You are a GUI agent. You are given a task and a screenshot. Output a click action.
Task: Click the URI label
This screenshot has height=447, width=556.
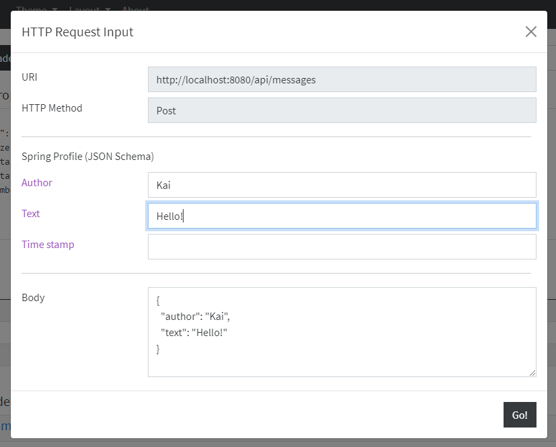[x=30, y=77]
